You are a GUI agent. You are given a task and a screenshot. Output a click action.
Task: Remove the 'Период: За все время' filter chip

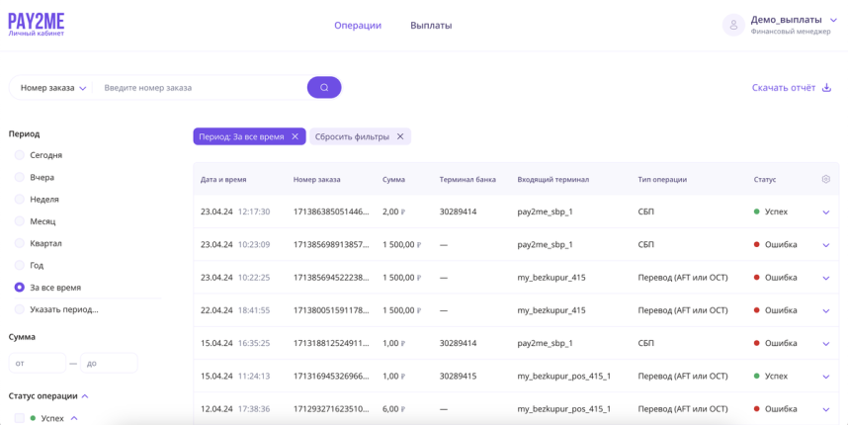(295, 136)
